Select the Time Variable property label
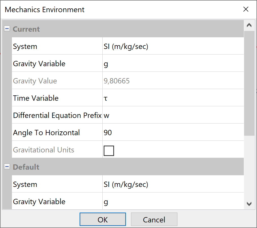 pyautogui.click(x=36, y=98)
